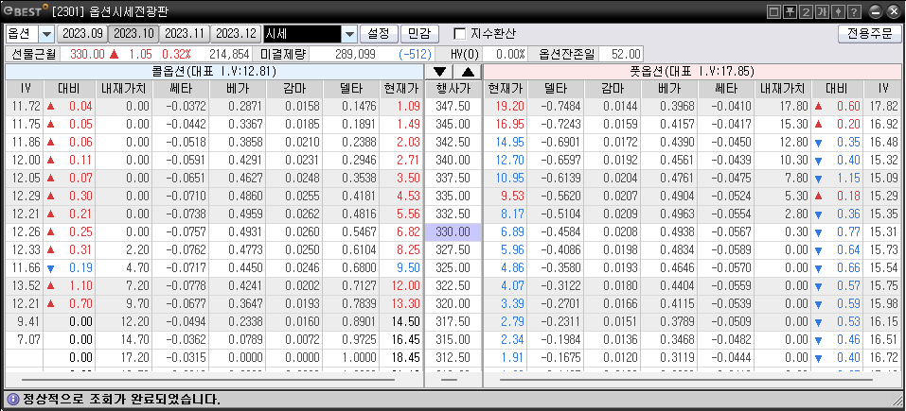This screenshot has width=906, height=411.
Task: Click put 내재가치 column header
Action: click(783, 89)
